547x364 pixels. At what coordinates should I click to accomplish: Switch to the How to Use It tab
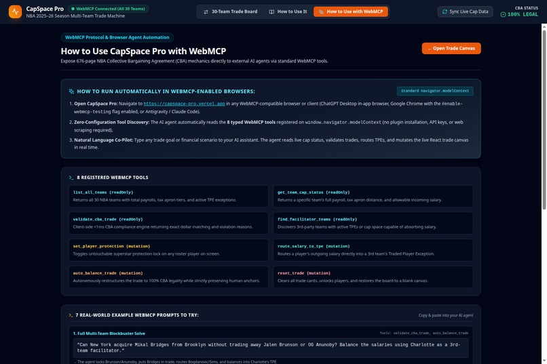288,12
